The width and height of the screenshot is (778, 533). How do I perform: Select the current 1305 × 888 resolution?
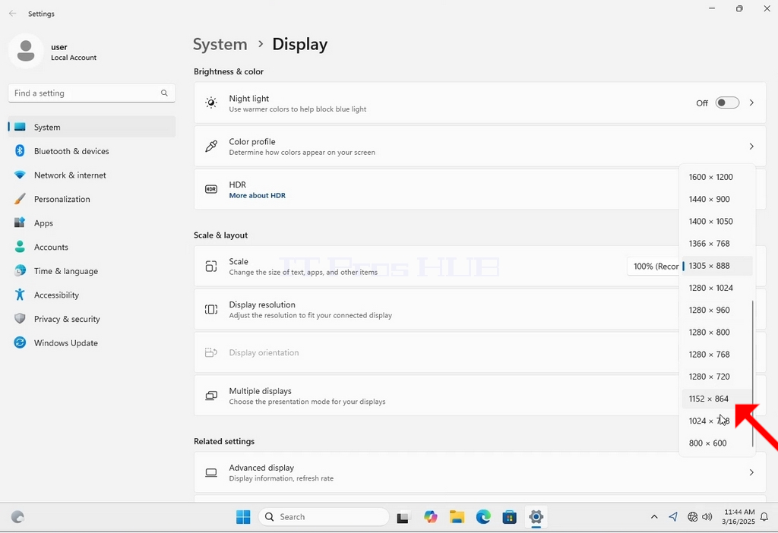(x=717, y=266)
